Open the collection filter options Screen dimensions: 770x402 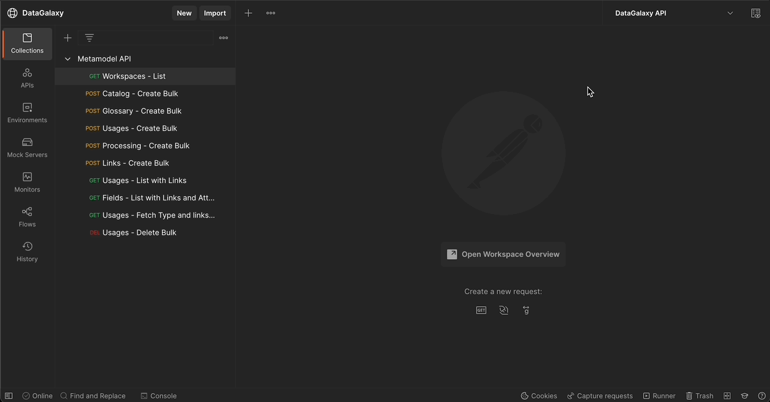[x=89, y=37]
